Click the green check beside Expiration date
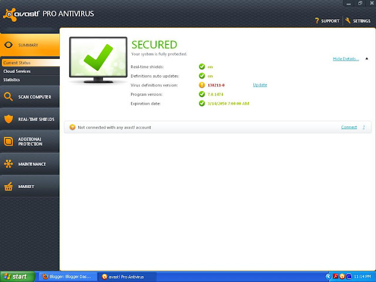 202,103
